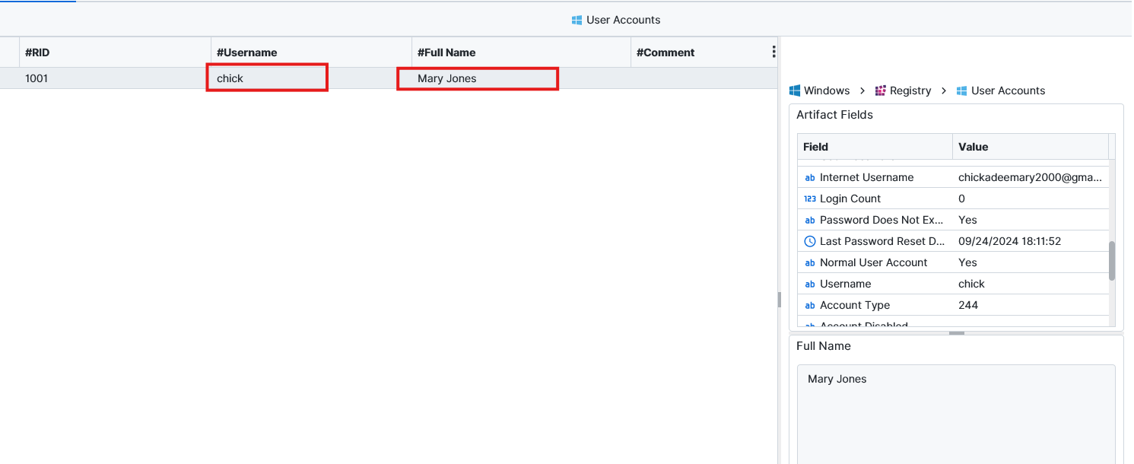Click the chevron after Windows in the breadcrumb
Image resolution: width=1134 pixels, height=464 pixels.
coord(862,91)
